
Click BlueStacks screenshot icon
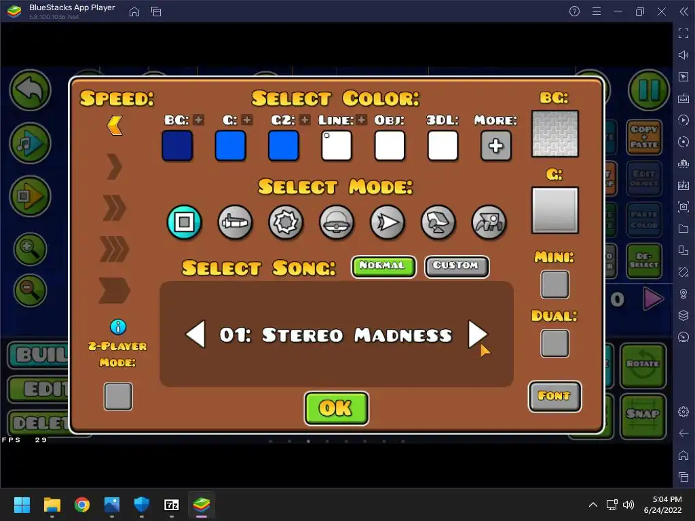(683, 207)
